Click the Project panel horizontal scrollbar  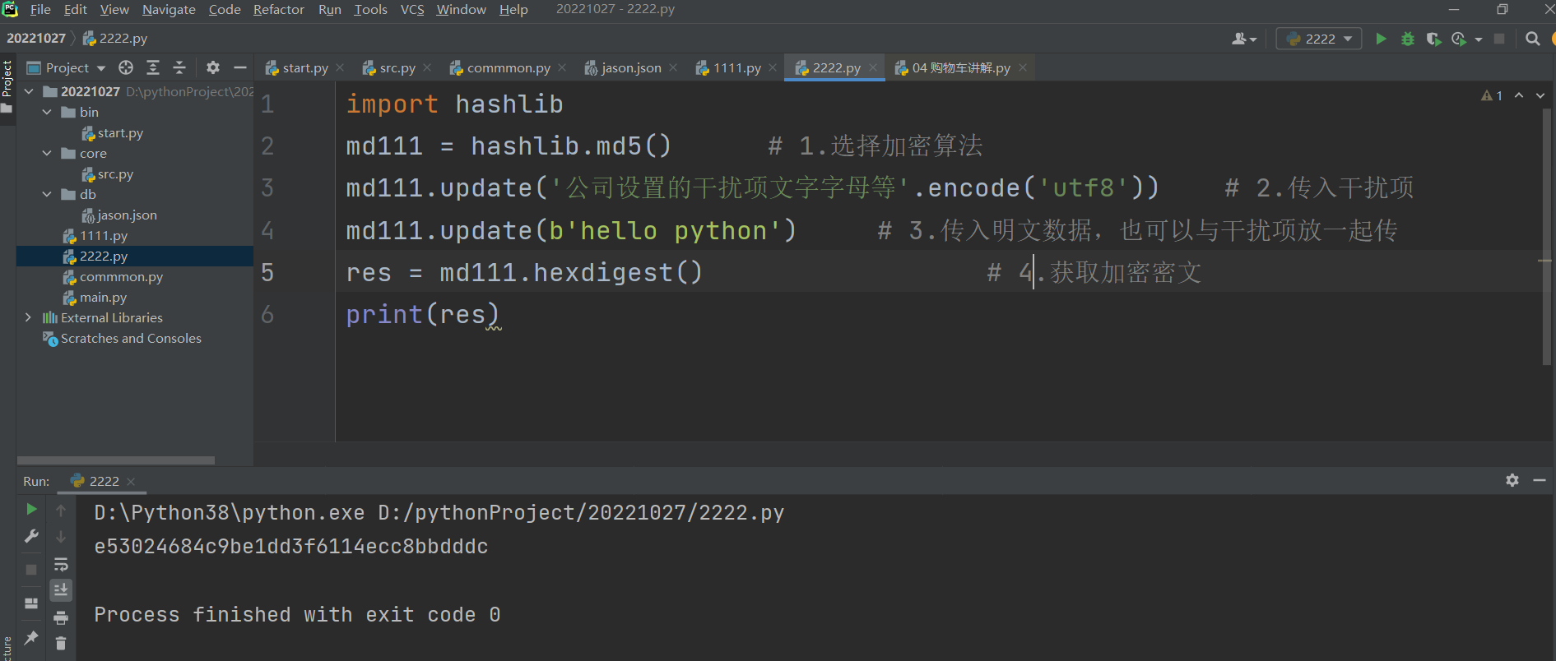(x=116, y=460)
